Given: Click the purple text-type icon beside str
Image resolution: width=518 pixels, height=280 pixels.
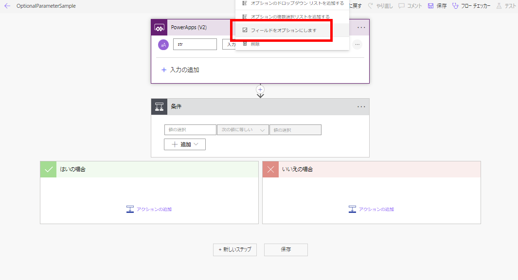Looking at the screenshot, I should 163,45.
